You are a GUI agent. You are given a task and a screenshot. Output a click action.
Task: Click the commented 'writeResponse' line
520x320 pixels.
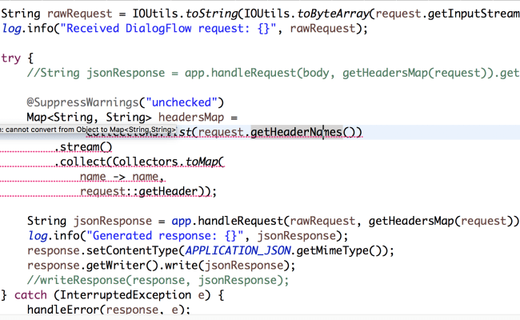(x=158, y=280)
